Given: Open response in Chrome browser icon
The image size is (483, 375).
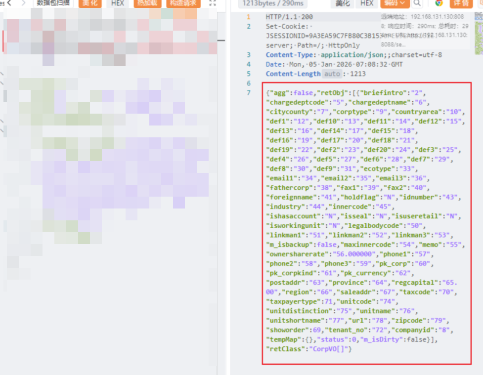Looking at the screenshot, I should tap(439, 3).
